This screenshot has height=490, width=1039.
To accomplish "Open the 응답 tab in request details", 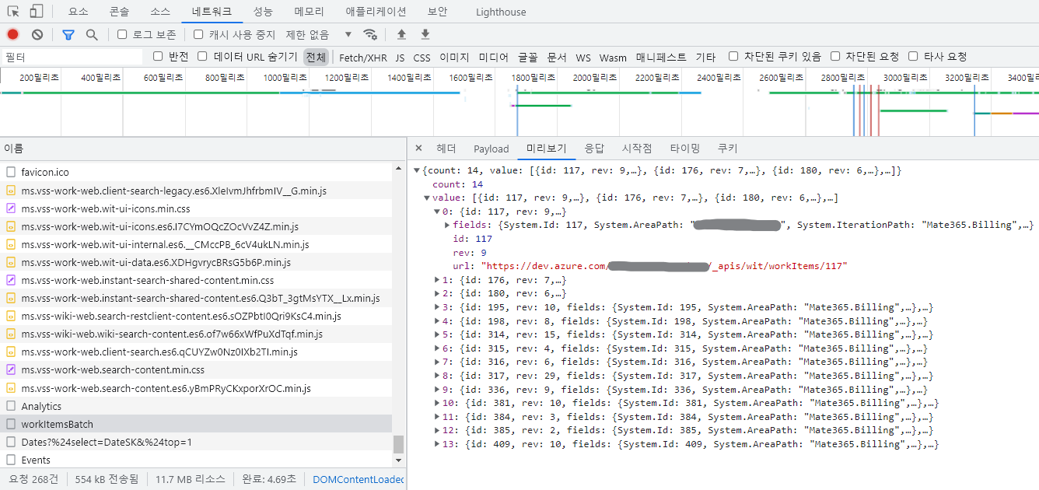I will click(594, 149).
